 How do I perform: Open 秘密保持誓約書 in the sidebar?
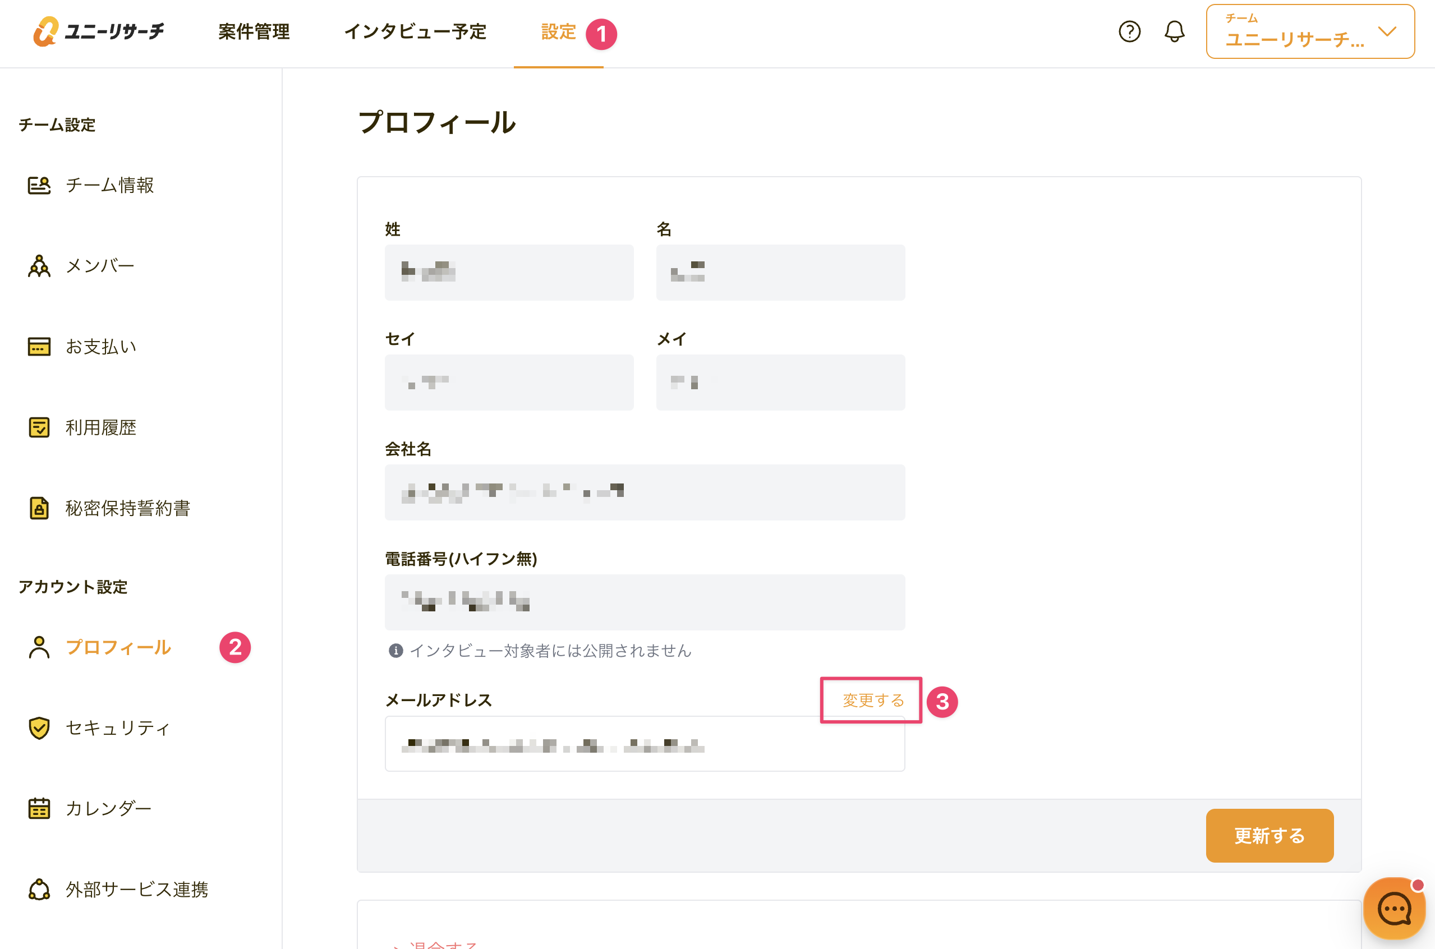(127, 508)
